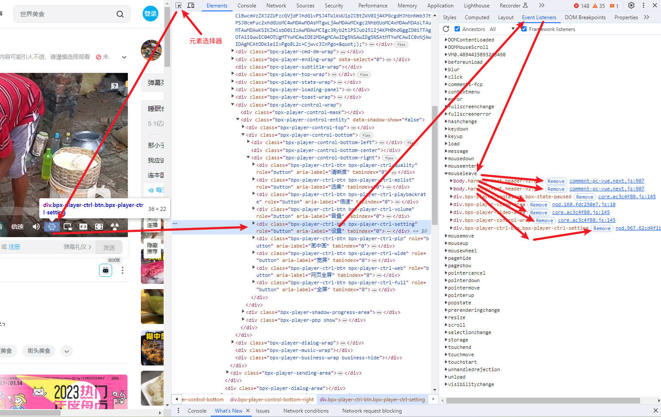Click the search magnifier icon

click(120, 14)
